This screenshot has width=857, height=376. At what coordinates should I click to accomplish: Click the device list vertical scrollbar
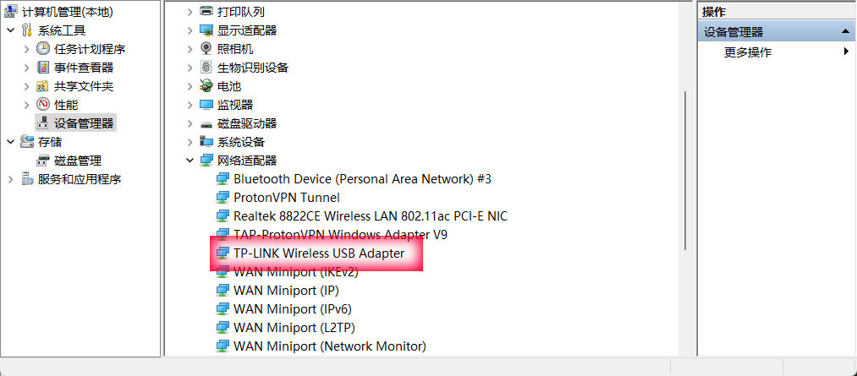click(x=684, y=127)
